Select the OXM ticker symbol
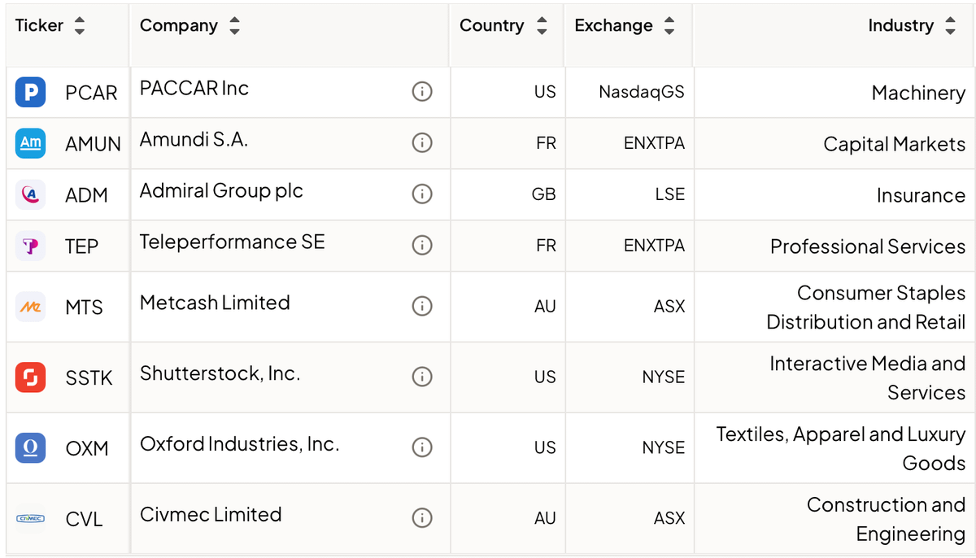Image resolution: width=976 pixels, height=558 pixels. pyautogui.click(x=87, y=448)
